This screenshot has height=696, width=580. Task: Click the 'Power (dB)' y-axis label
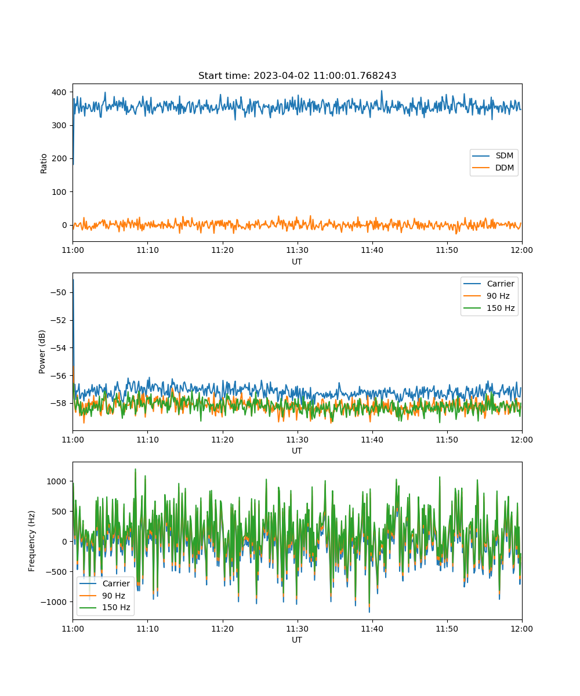click(x=42, y=351)
